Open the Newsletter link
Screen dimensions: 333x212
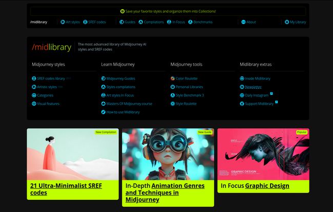pos(253,87)
